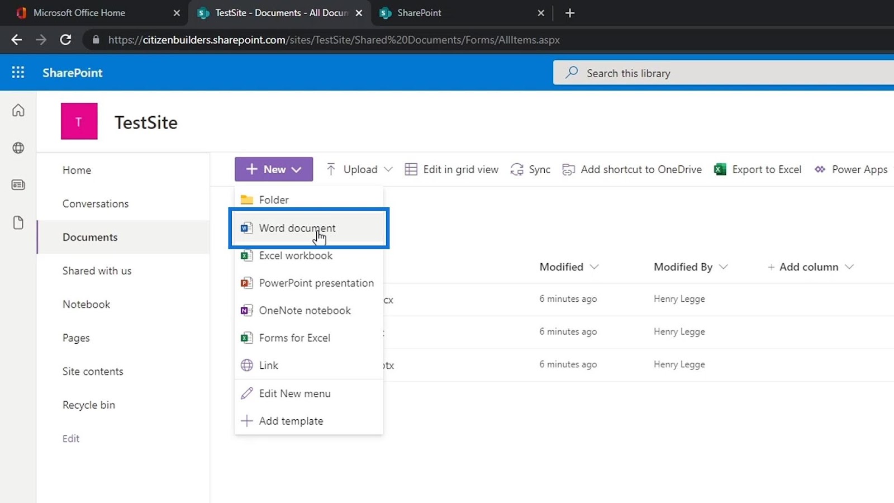The image size is (894, 503).
Task: Click Henry Legge in third file row
Action: (x=679, y=364)
